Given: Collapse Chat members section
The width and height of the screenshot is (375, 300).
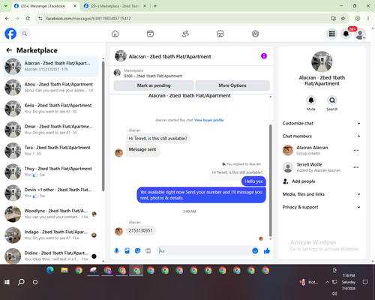Looking at the screenshot, I should click(x=322, y=136).
